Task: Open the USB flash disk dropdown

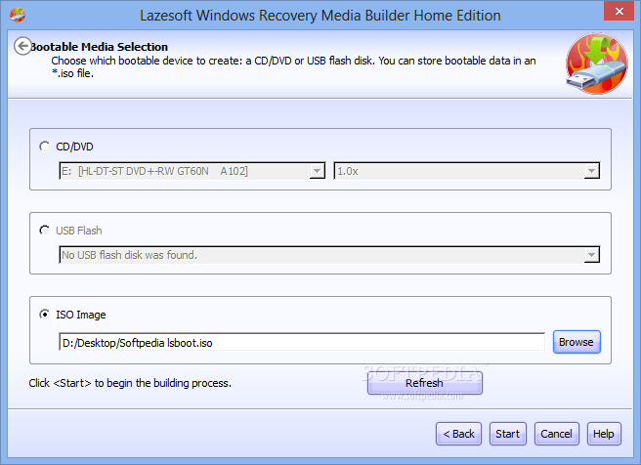Action: [x=329, y=255]
